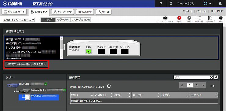Click the magnifier search icon
Viewport: 226px width, 111px height.
(x=216, y=77)
